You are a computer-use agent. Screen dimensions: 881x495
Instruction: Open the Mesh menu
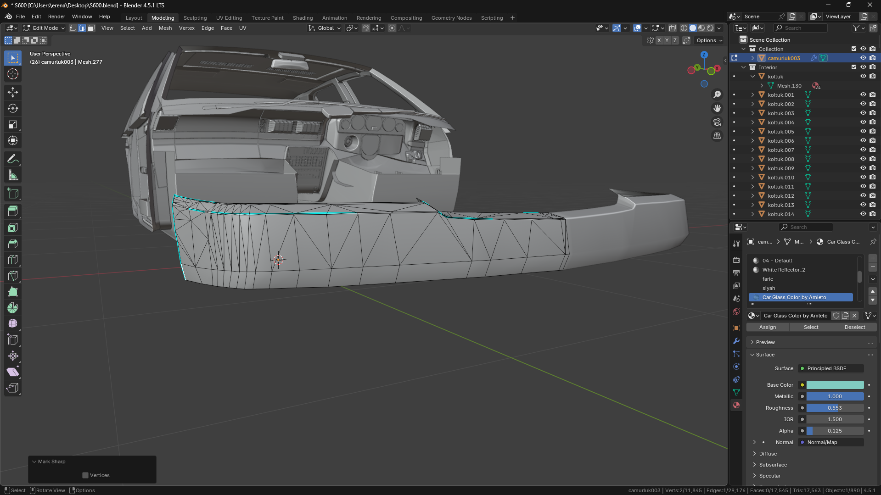(165, 28)
